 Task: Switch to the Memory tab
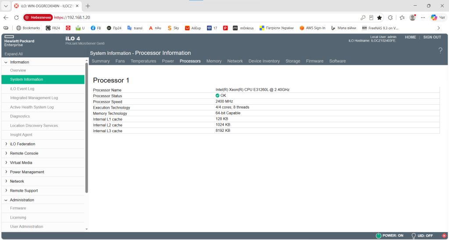coord(214,61)
